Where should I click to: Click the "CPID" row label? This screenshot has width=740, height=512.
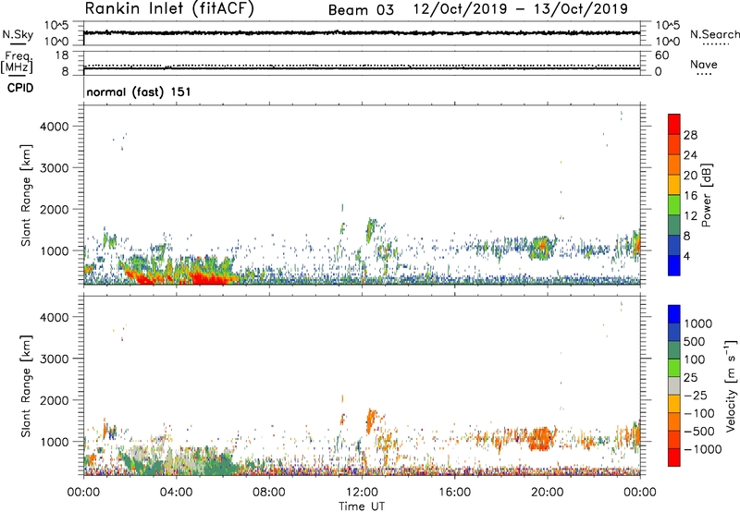[x=20, y=88]
